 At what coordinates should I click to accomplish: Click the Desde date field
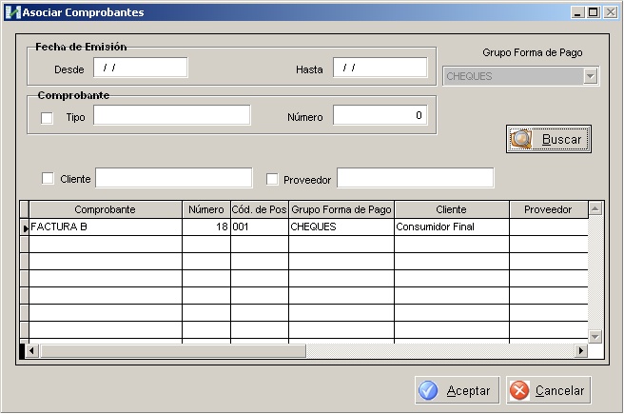point(140,69)
